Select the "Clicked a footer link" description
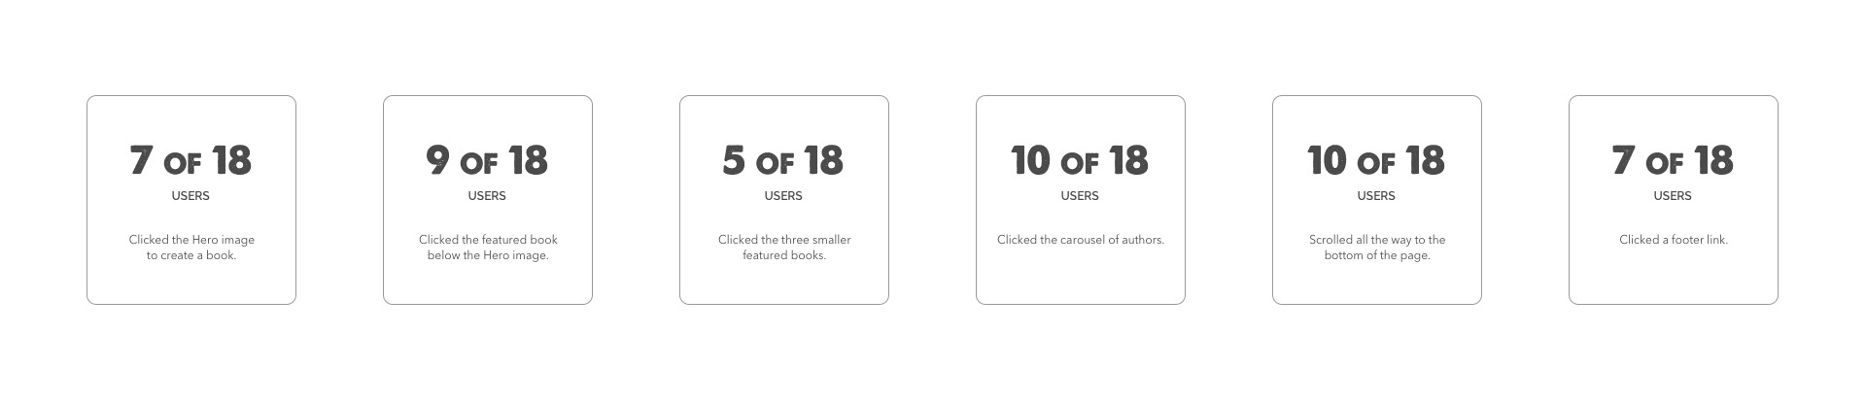 click(1674, 240)
